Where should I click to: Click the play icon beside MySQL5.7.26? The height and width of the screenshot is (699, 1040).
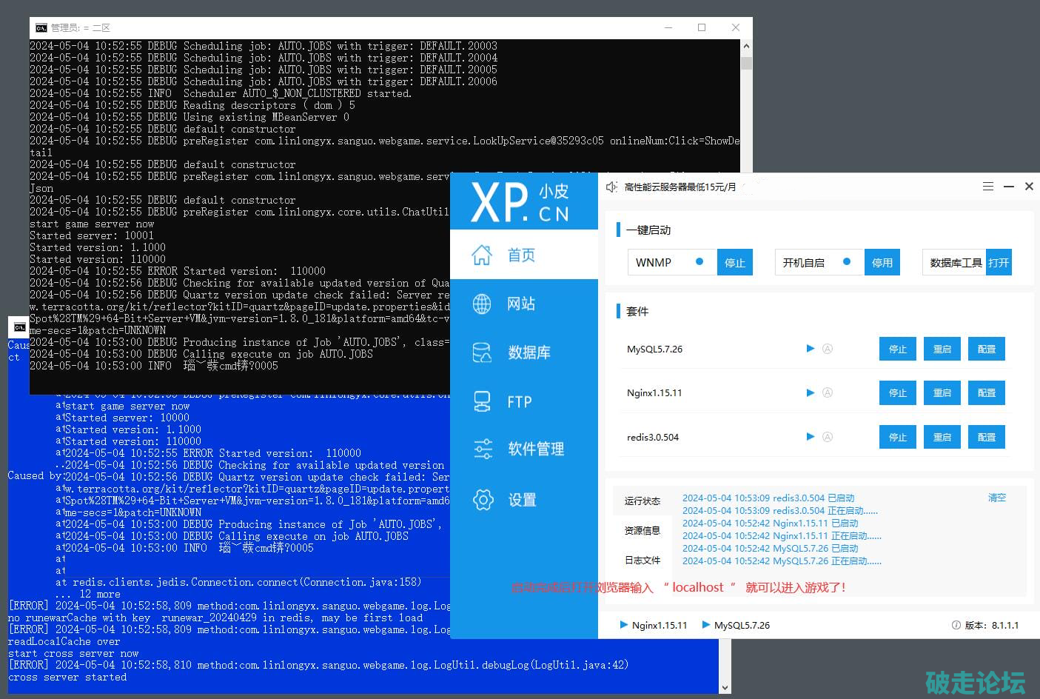tap(811, 349)
